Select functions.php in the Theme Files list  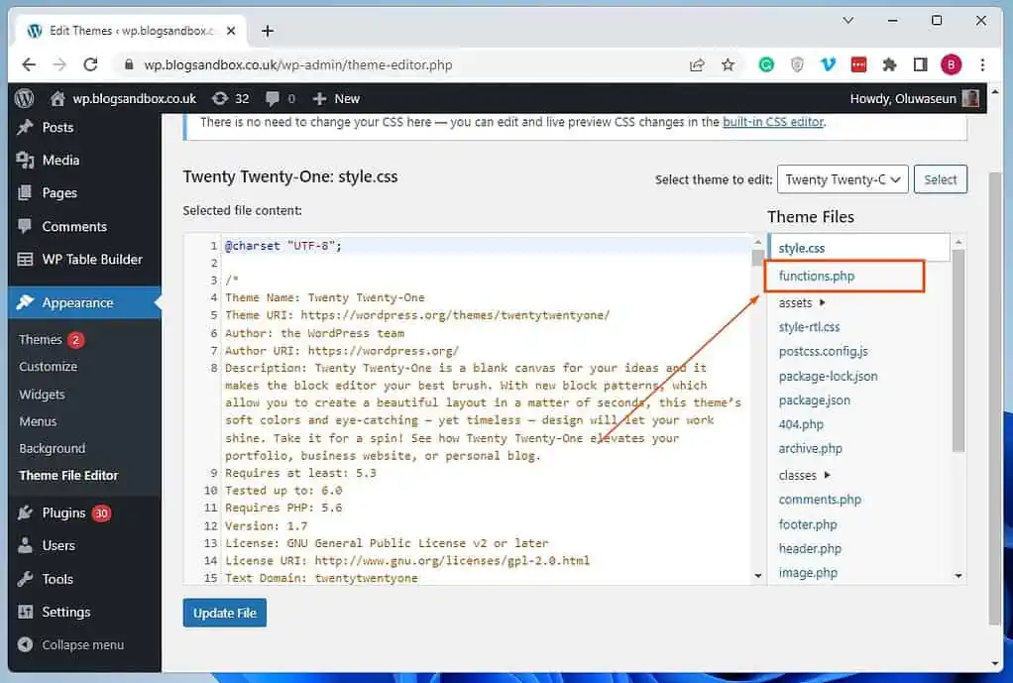click(x=817, y=276)
